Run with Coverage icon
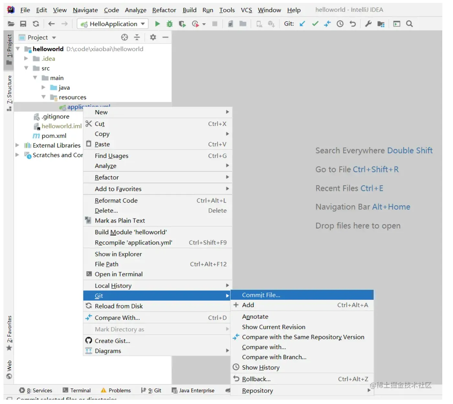This screenshot has width=453, height=404. (x=182, y=24)
